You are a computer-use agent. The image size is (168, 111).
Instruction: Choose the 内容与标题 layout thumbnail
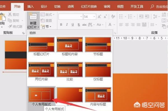(98, 95)
